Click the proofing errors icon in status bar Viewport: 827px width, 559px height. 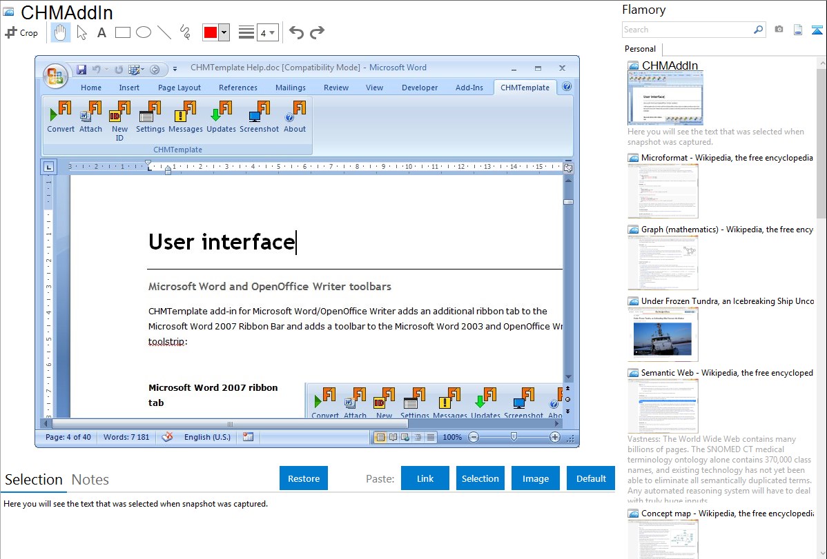click(x=167, y=437)
